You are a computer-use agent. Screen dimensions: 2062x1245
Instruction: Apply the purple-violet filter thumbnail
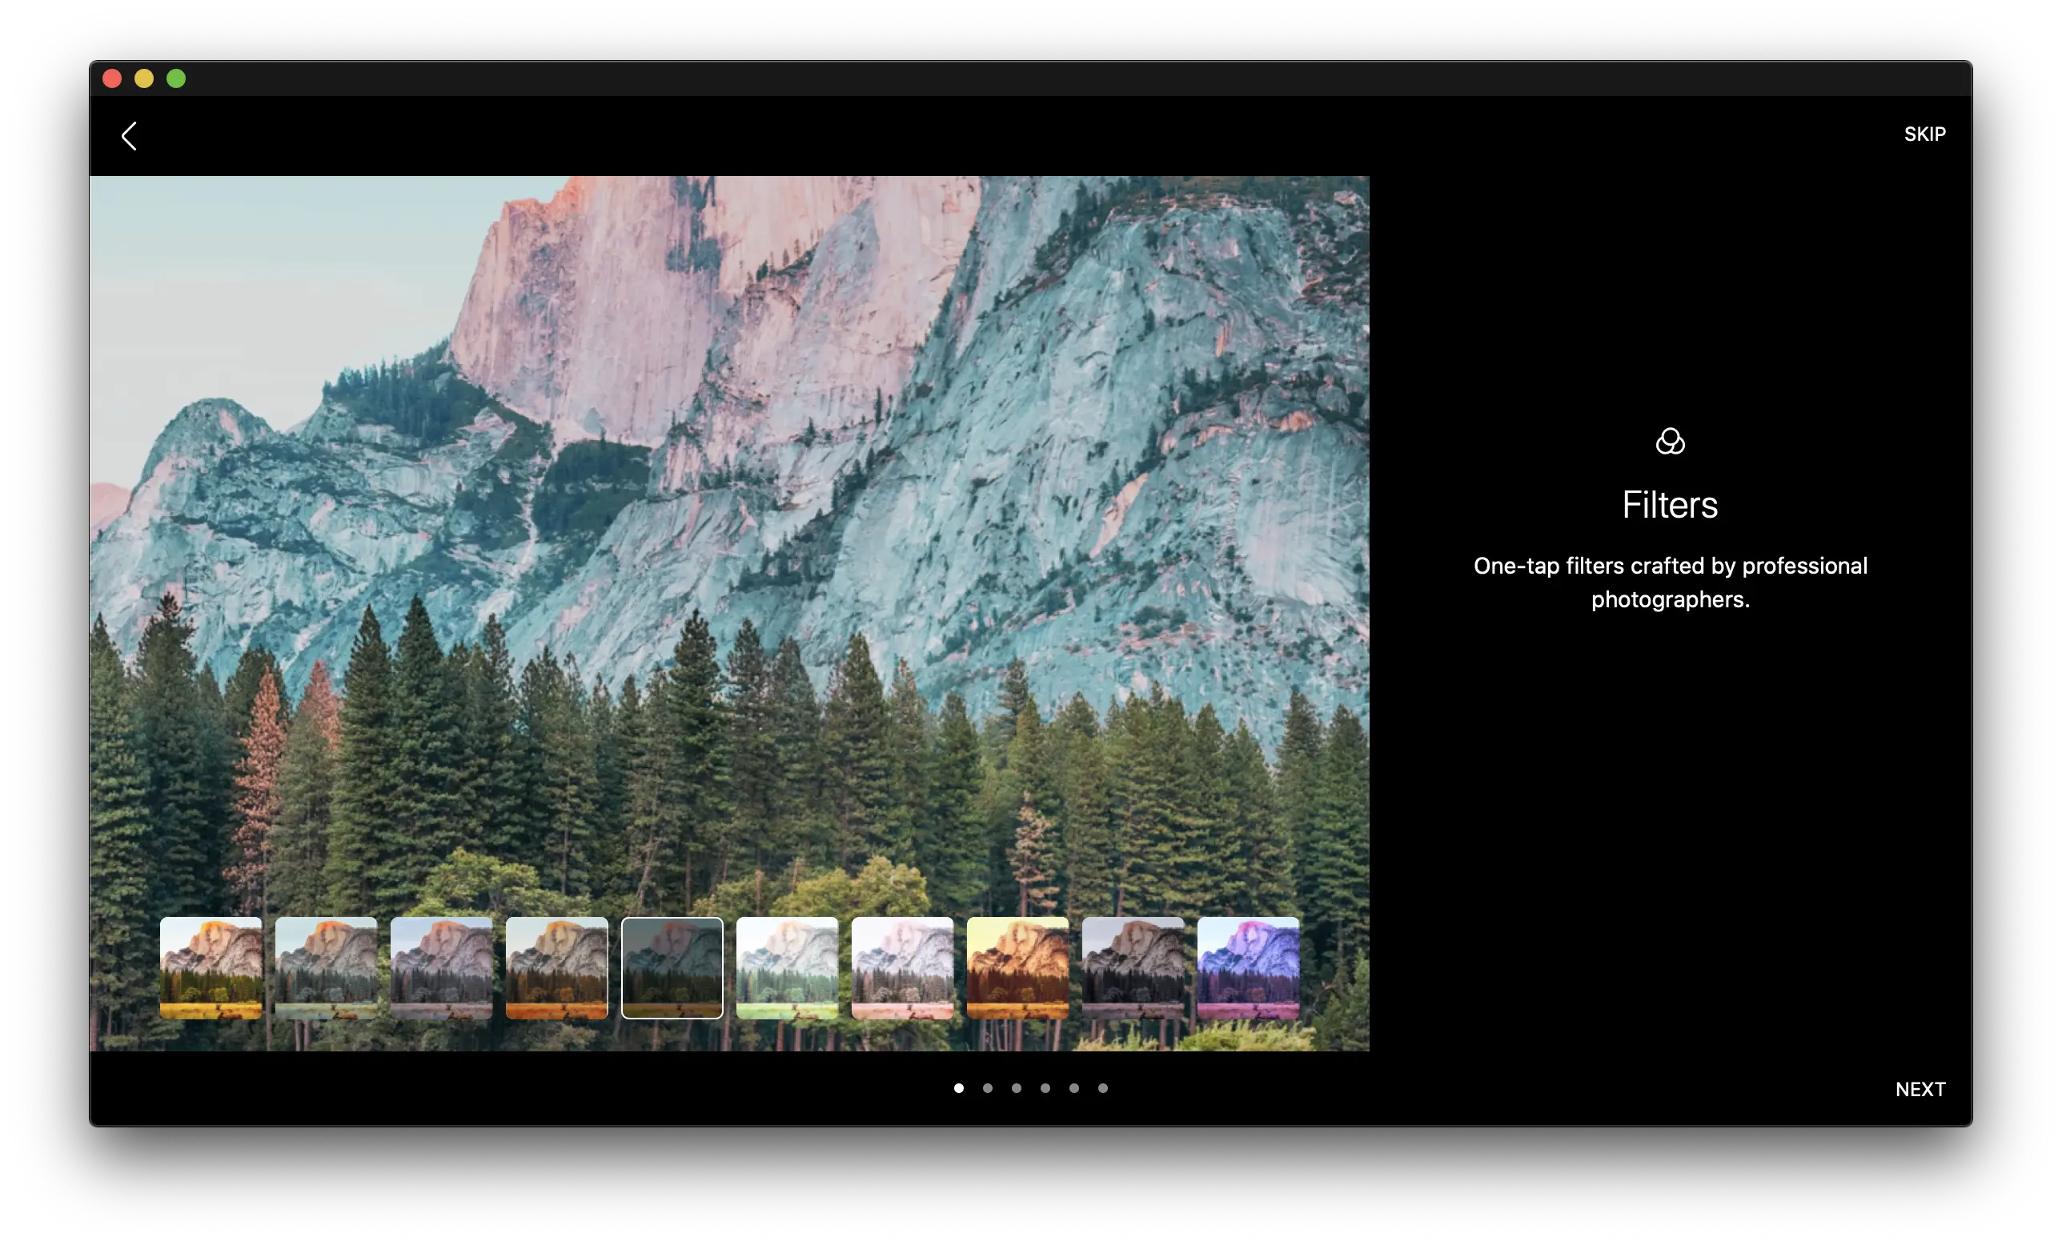(x=1248, y=967)
